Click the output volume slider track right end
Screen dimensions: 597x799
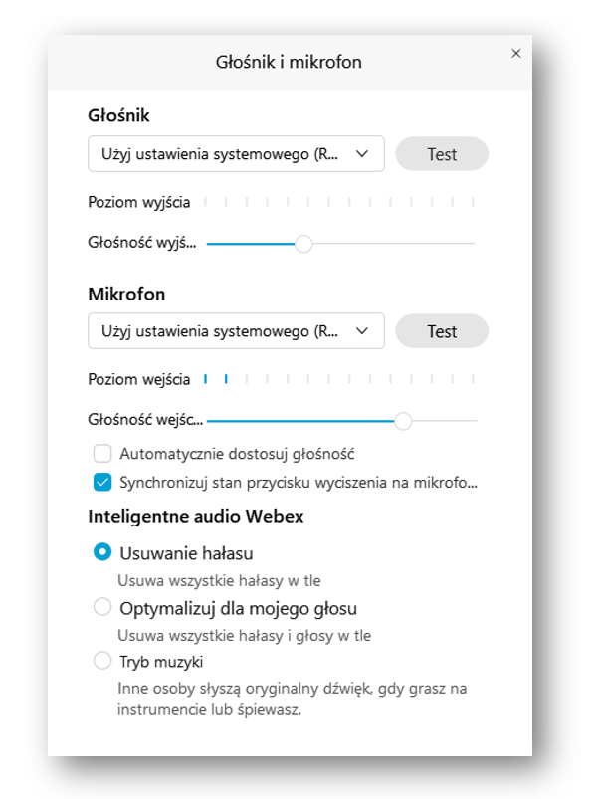tap(472, 244)
